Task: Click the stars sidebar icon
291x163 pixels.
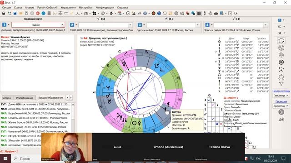Action: pyautogui.click(x=281, y=69)
